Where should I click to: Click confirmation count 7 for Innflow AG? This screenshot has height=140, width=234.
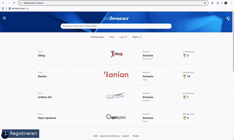pyautogui.click(x=188, y=97)
